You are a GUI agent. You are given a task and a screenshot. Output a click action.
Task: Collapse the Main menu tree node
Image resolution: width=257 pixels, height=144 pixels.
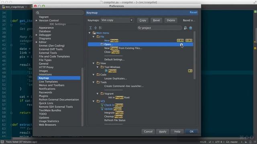[90, 33]
